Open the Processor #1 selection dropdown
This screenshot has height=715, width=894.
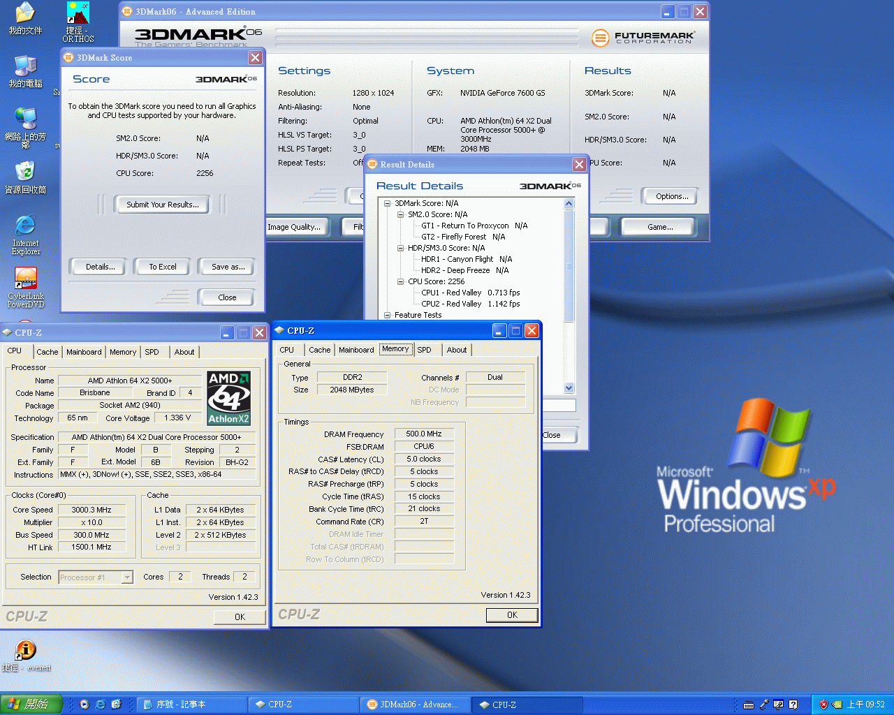click(127, 577)
